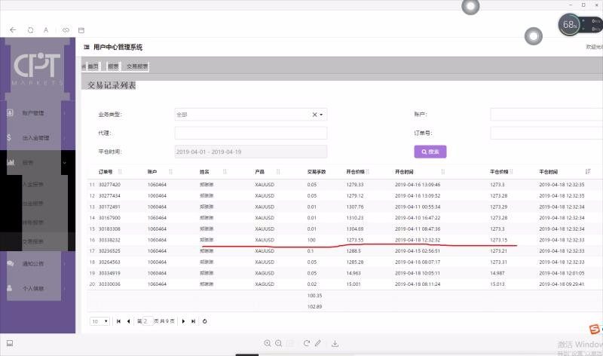Click the pencil edit icon at bottom
Viewport: 603px width, 356px height.
tap(317, 343)
